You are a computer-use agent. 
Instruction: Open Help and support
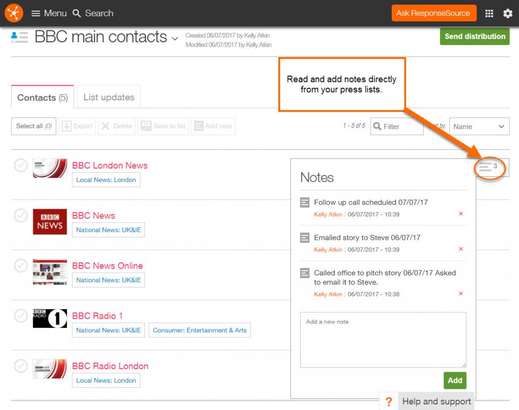pyautogui.click(x=427, y=401)
